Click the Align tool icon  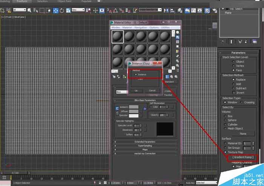click(x=172, y=11)
